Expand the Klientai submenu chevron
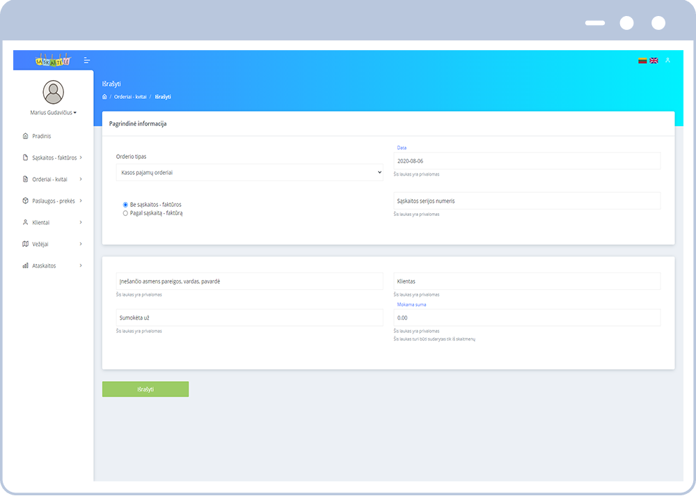This screenshot has height=496, width=696. click(81, 222)
